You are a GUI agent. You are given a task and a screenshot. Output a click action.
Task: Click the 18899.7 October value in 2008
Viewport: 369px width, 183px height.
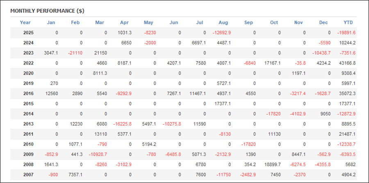click(x=272, y=164)
